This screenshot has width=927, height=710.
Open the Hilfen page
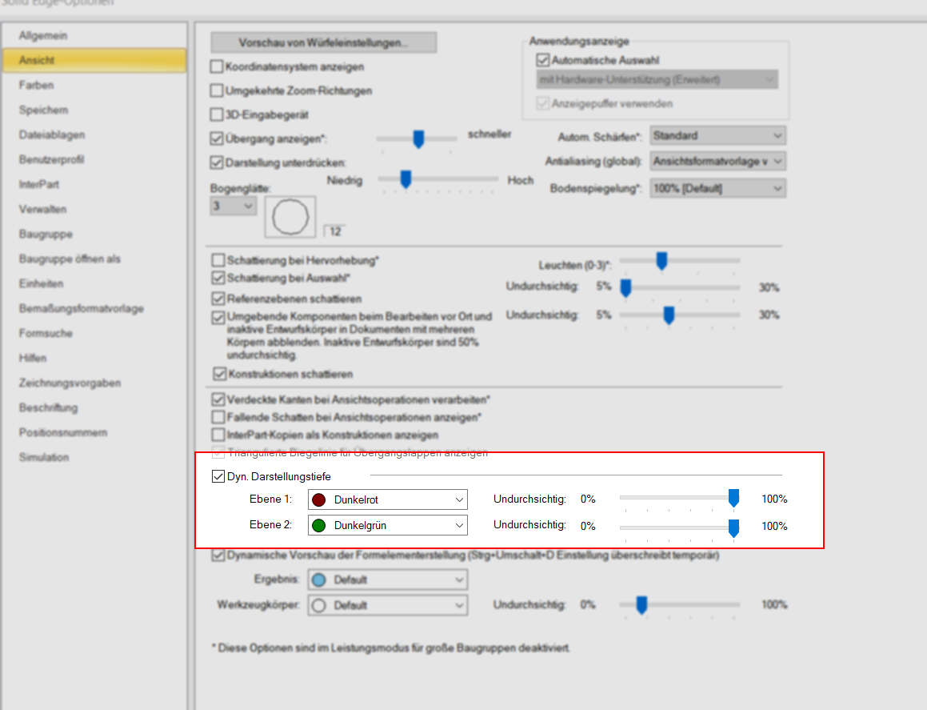coord(33,359)
